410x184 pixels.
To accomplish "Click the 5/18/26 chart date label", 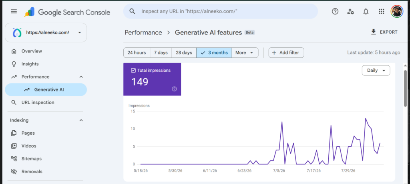I will (141, 171).
